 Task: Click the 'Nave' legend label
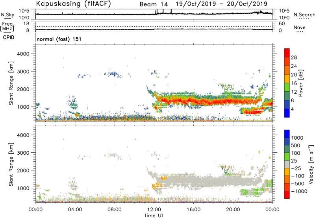299,28
